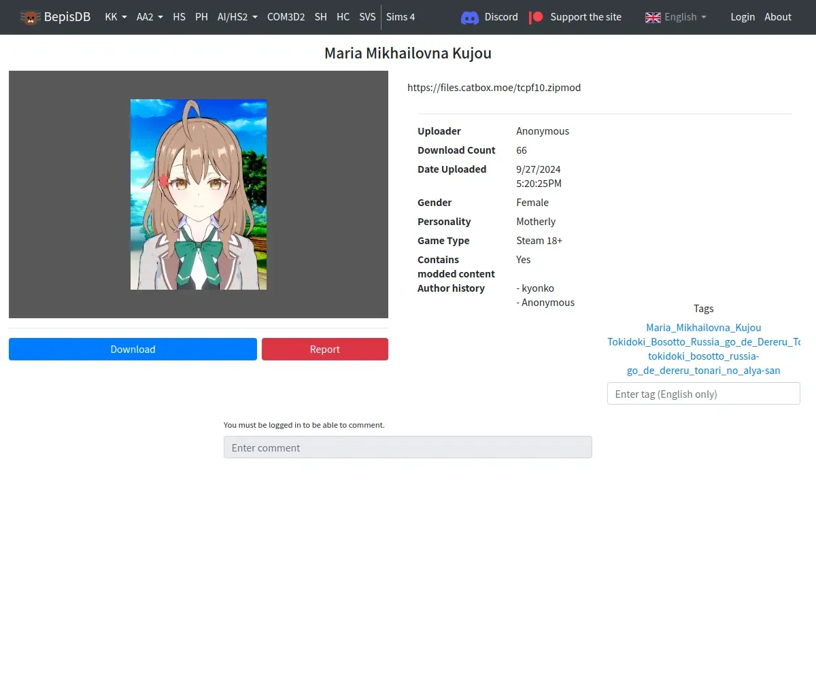
Task: Open the AI/HS2 dropdown menu
Action: 237,17
